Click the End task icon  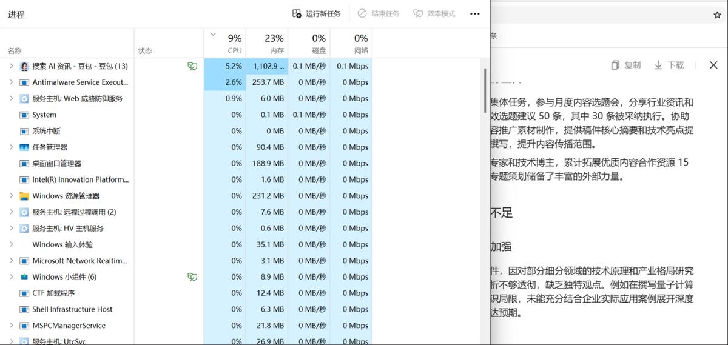[362, 13]
